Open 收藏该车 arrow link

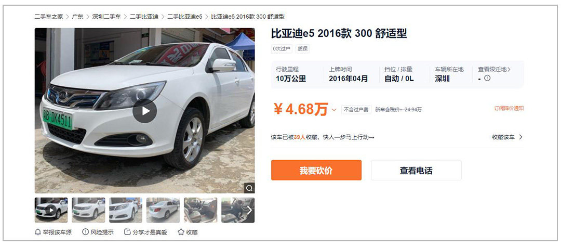(507, 137)
